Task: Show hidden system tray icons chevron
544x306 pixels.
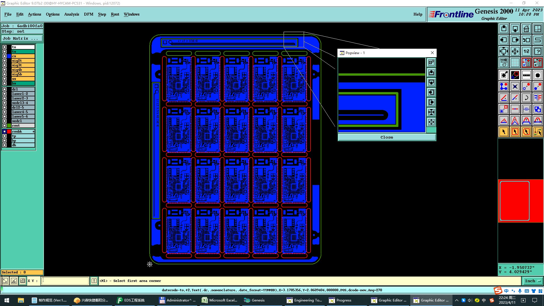Action: [456, 300]
